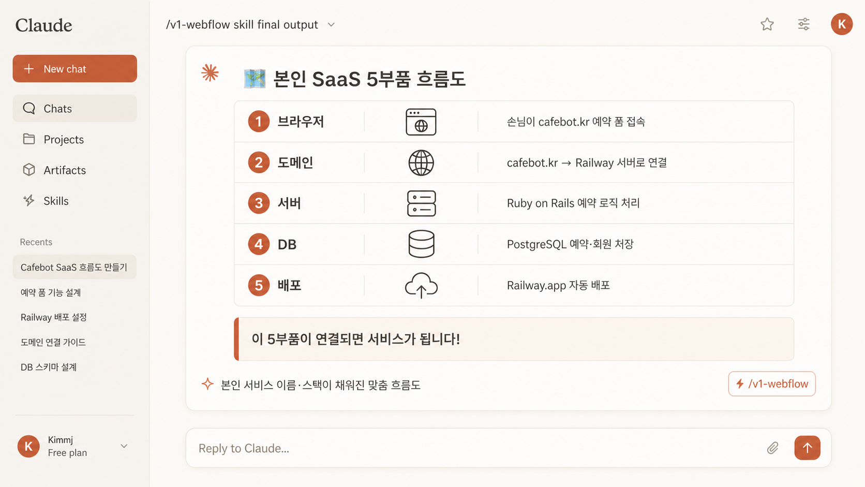Click the number 1 badge for 브라우저
The width and height of the screenshot is (865, 487).
point(259,122)
